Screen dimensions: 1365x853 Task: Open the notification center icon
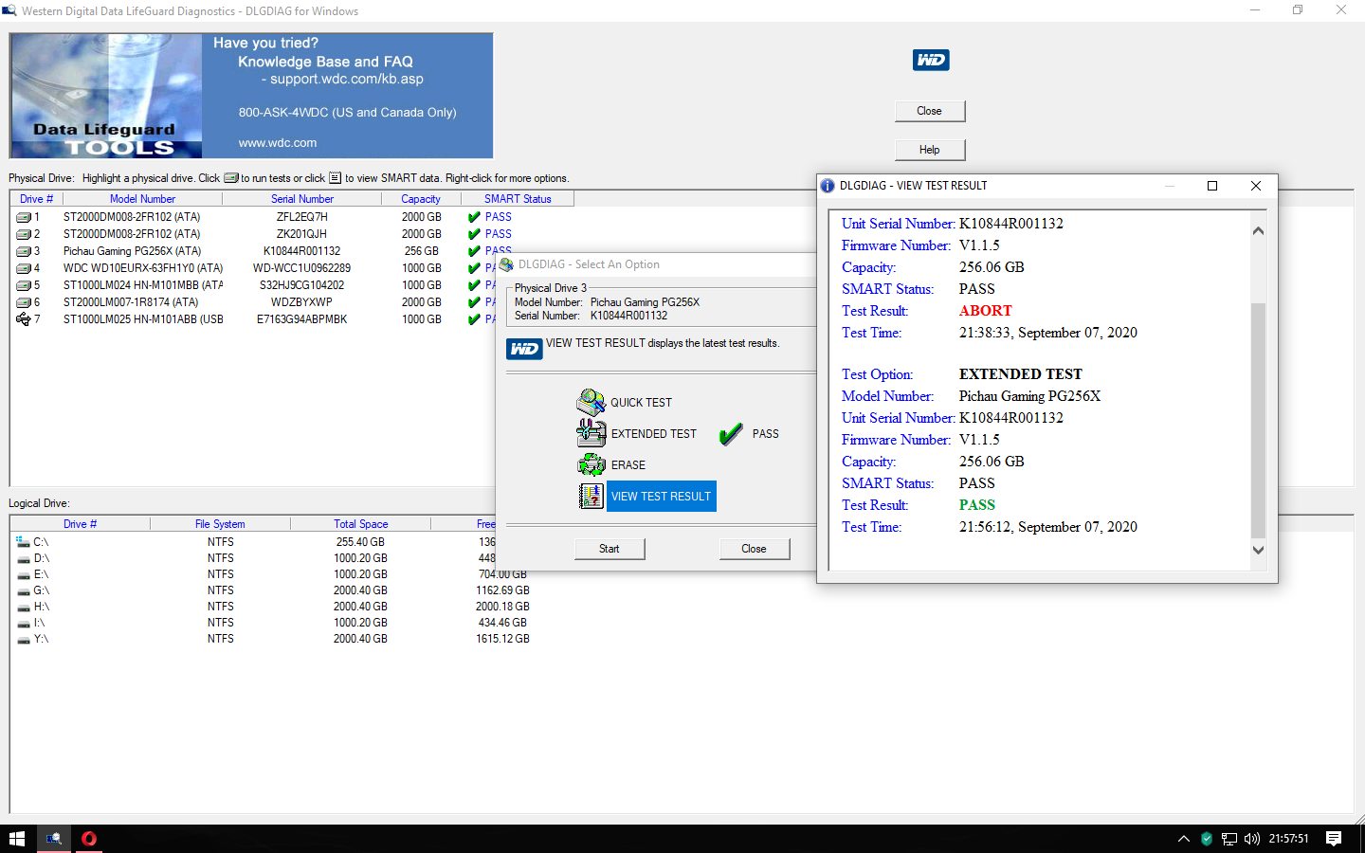(1334, 839)
